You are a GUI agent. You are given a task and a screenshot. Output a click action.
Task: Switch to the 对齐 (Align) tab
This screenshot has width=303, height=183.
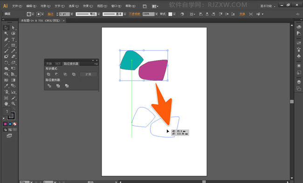[58, 64]
